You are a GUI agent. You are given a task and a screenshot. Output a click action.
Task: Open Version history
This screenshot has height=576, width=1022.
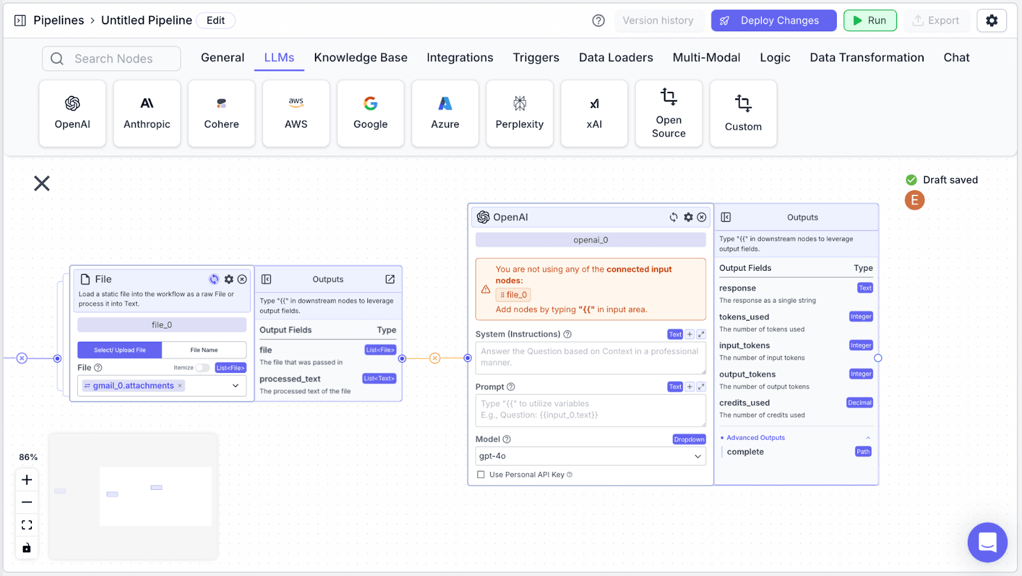(658, 20)
